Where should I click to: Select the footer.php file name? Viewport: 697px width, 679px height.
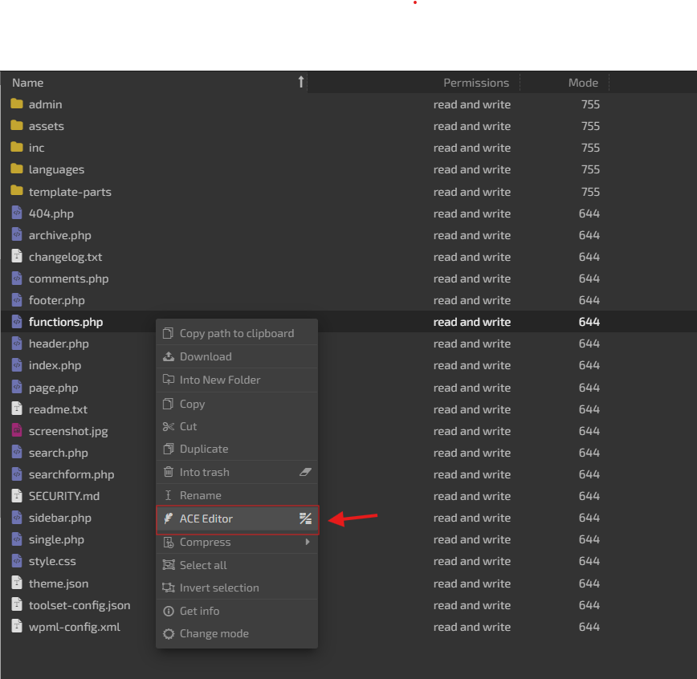click(56, 300)
